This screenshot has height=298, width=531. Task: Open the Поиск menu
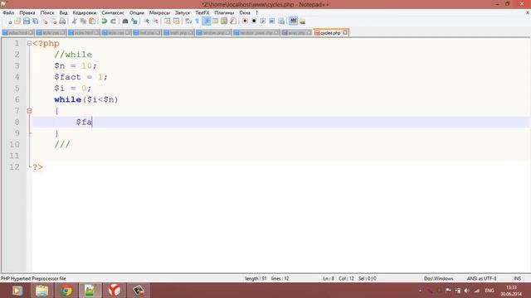47,12
